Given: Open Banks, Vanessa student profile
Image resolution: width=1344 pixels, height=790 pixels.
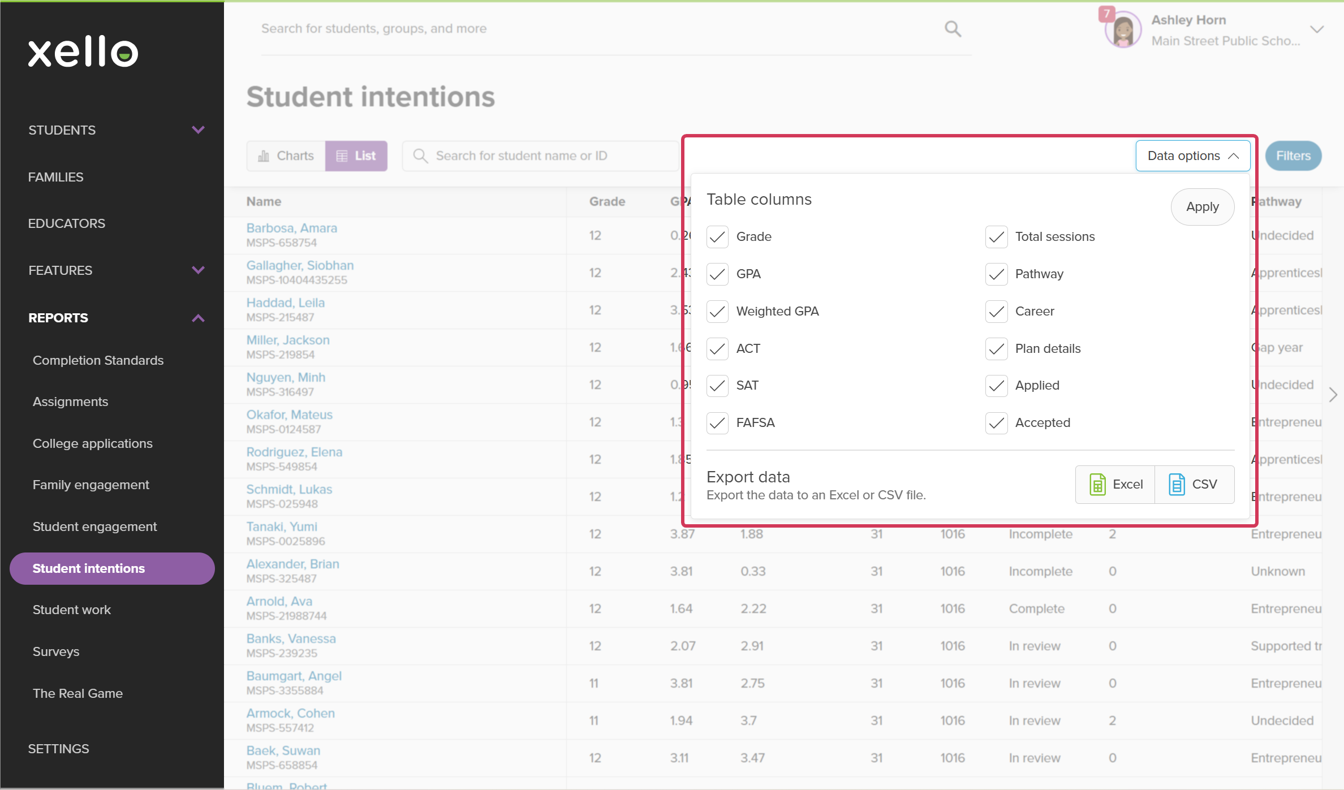Looking at the screenshot, I should (x=291, y=639).
